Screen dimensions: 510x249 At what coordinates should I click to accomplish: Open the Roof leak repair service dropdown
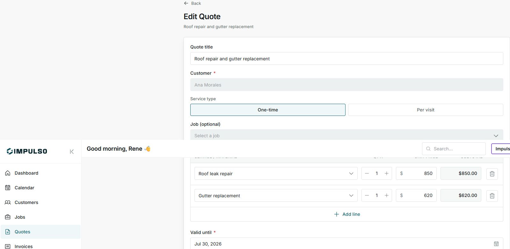(276, 174)
